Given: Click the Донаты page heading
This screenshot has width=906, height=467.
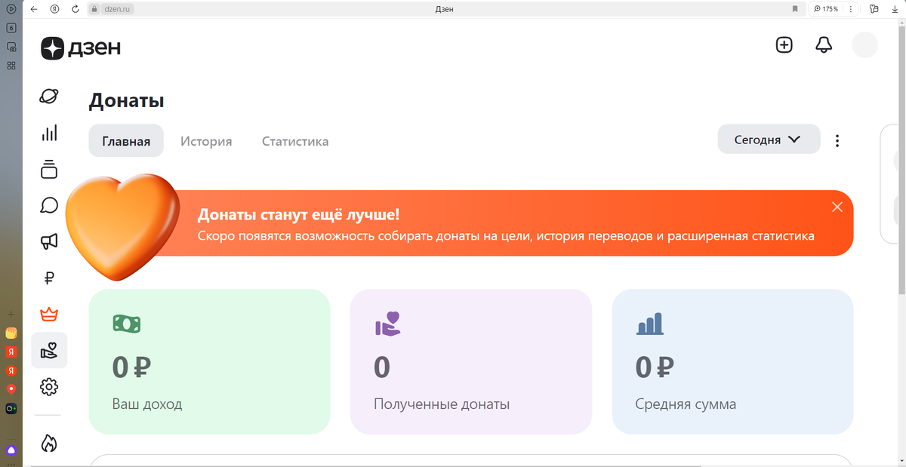Looking at the screenshot, I should pyautogui.click(x=126, y=100).
